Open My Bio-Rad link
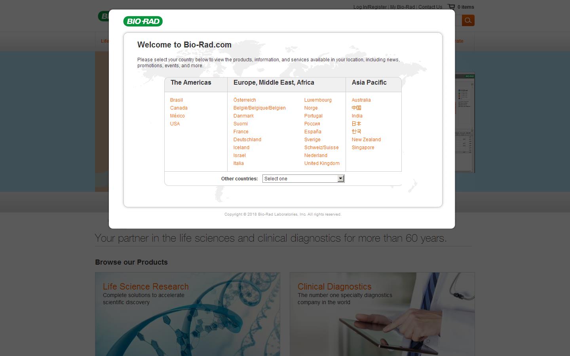Screen dimensions: 570x356 tap(402, 7)
